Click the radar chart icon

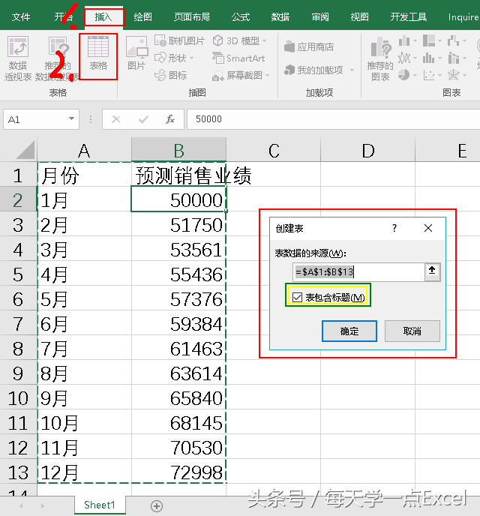453,75
